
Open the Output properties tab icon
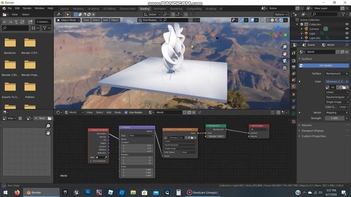click(294, 67)
